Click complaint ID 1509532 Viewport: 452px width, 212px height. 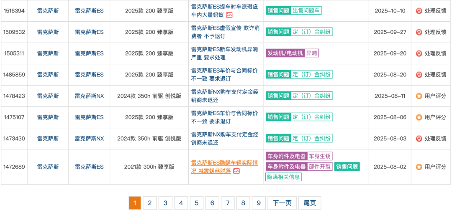point(14,32)
